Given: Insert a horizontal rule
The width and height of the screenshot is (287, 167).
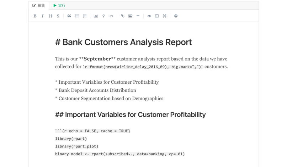Looking at the screenshot, I should click(x=138, y=16).
